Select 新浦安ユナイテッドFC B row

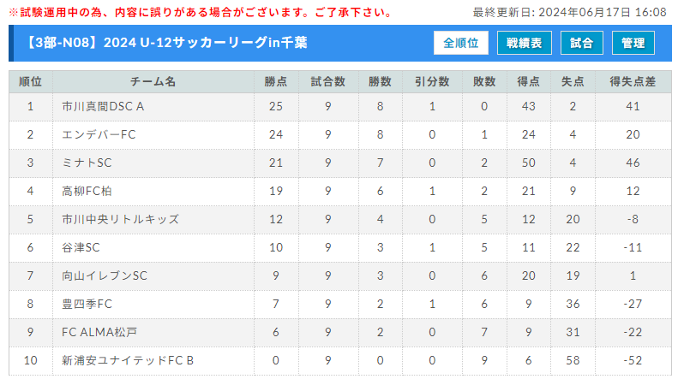point(340,360)
